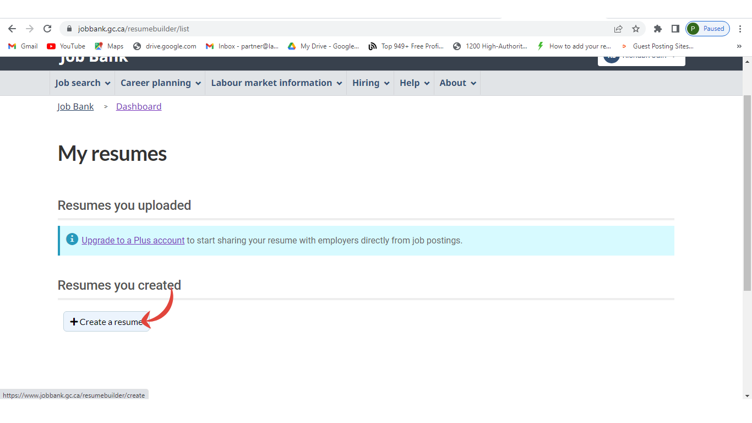Click the page vertical scrollbar
Image resolution: width=752 pixels, height=423 pixels.
pyautogui.click(x=747, y=193)
